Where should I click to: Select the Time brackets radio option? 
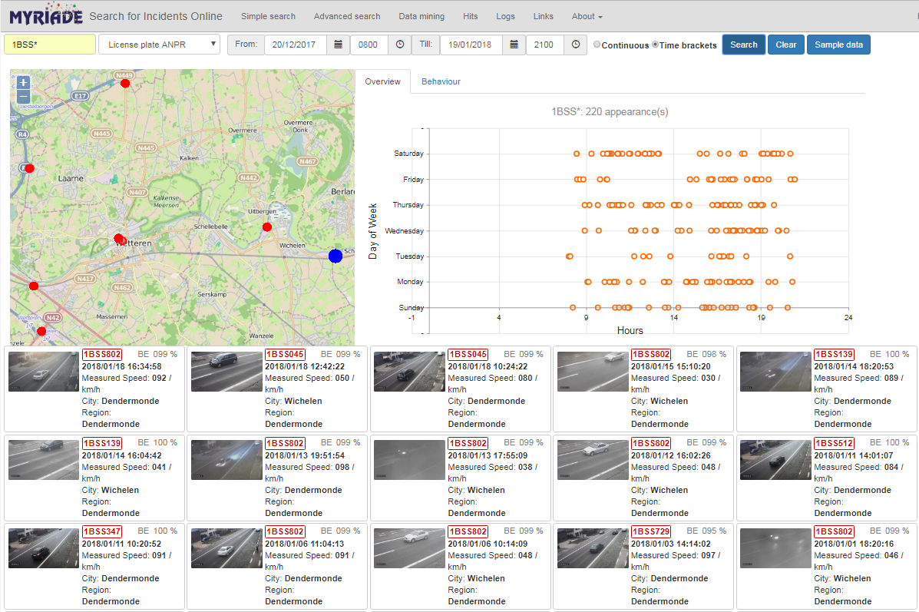[x=655, y=45]
